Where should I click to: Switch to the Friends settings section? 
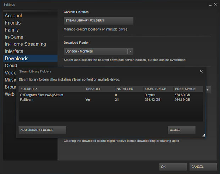(13, 23)
